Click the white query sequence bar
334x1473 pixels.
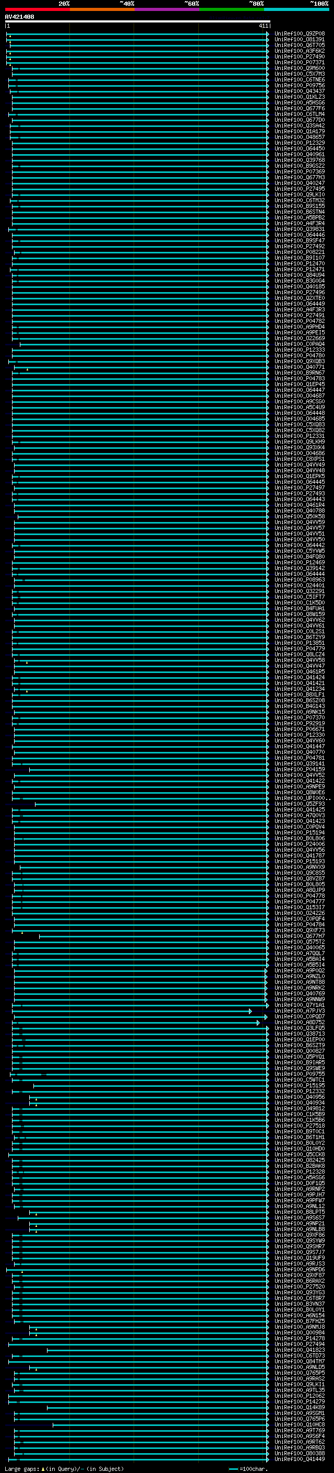click(x=137, y=21)
